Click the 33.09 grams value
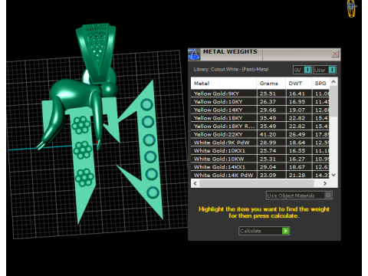The width and height of the screenshot is (368, 276). click(x=268, y=175)
